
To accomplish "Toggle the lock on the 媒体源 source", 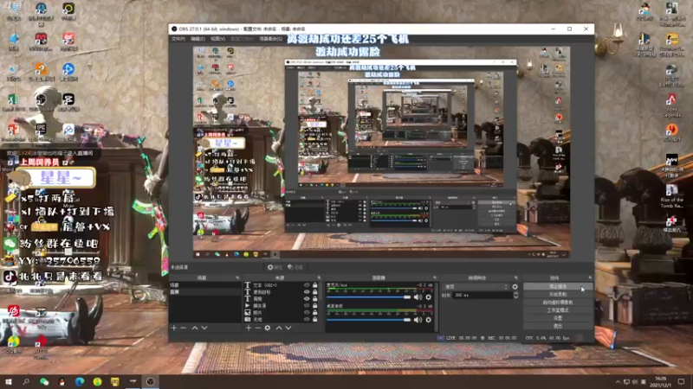I will pos(315,306).
